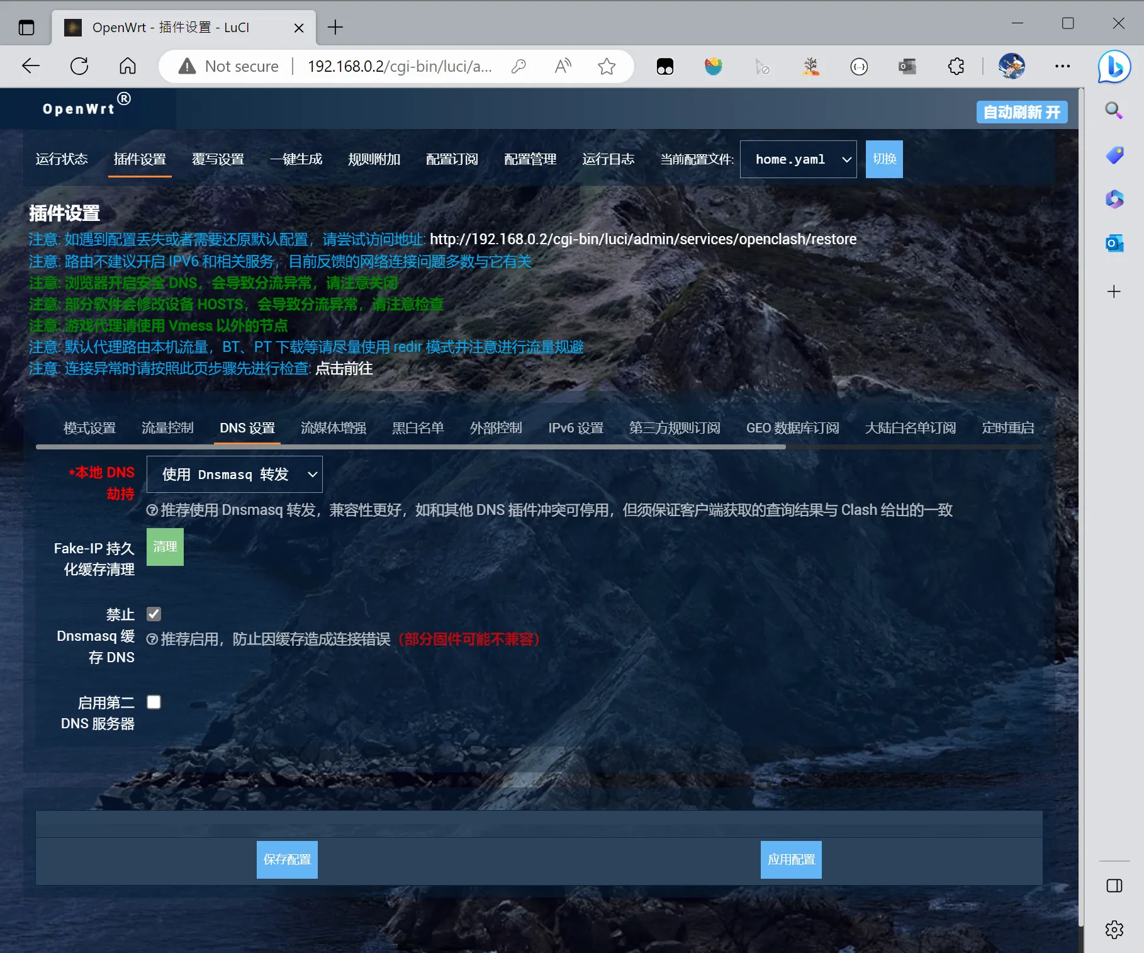Open saved password key icon
The height and width of the screenshot is (953, 1144).
pyautogui.click(x=519, y=66)
